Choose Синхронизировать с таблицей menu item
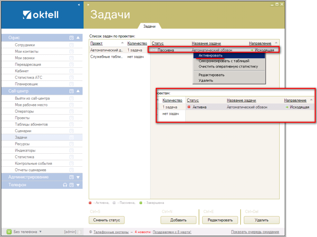This screenshot has width=317, height=237. tap(229, 61)
